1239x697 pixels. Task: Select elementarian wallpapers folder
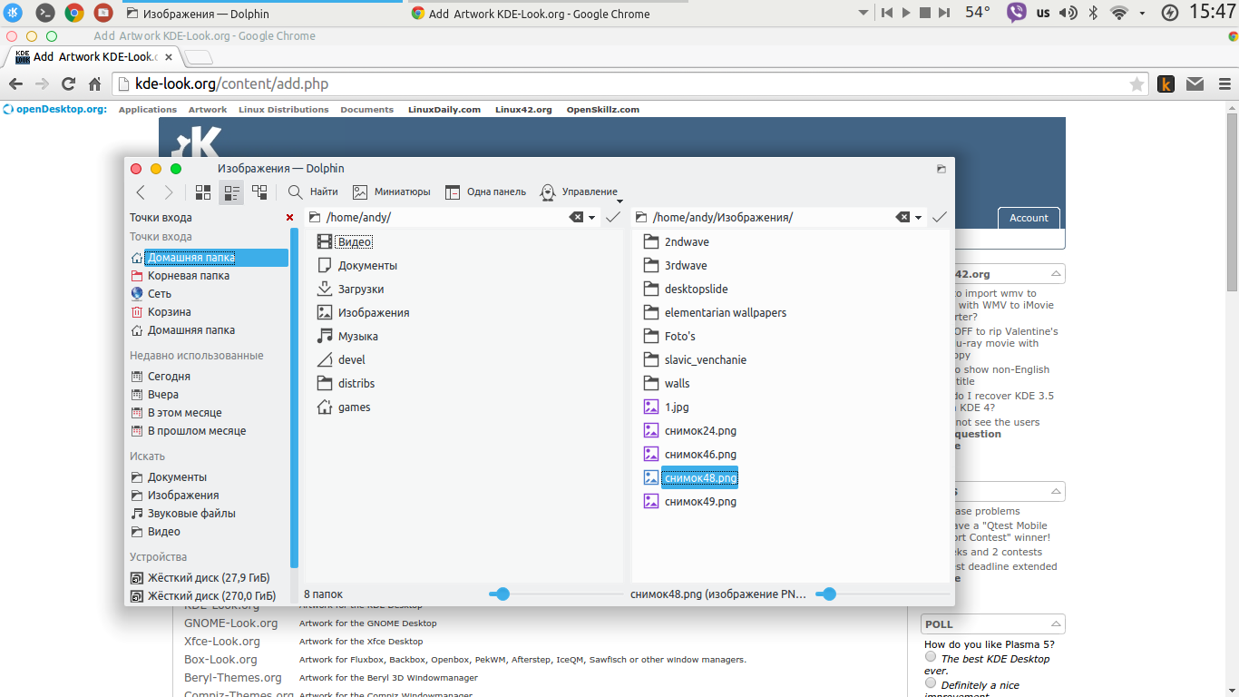click(x=714, y=312)
